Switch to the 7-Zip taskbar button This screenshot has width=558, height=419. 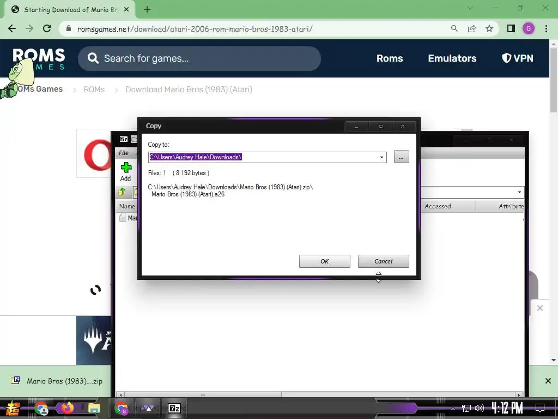coord(174,408)
